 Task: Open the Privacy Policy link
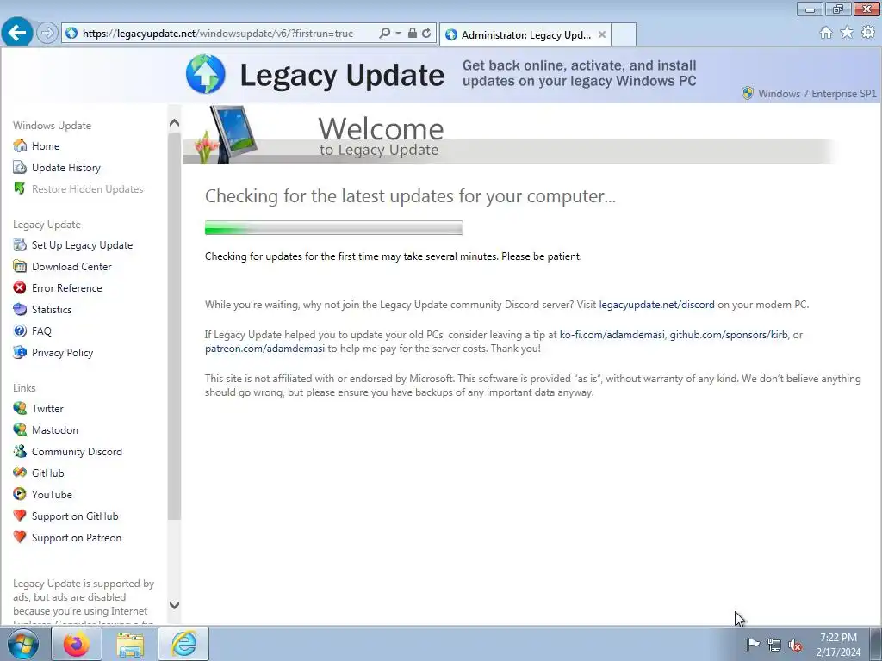coord(62,352)
